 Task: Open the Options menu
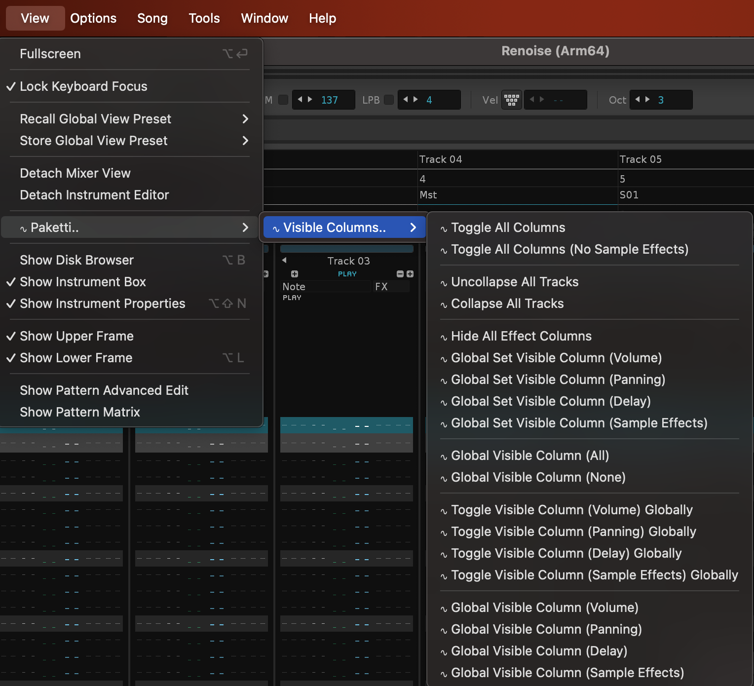(93, 18)
